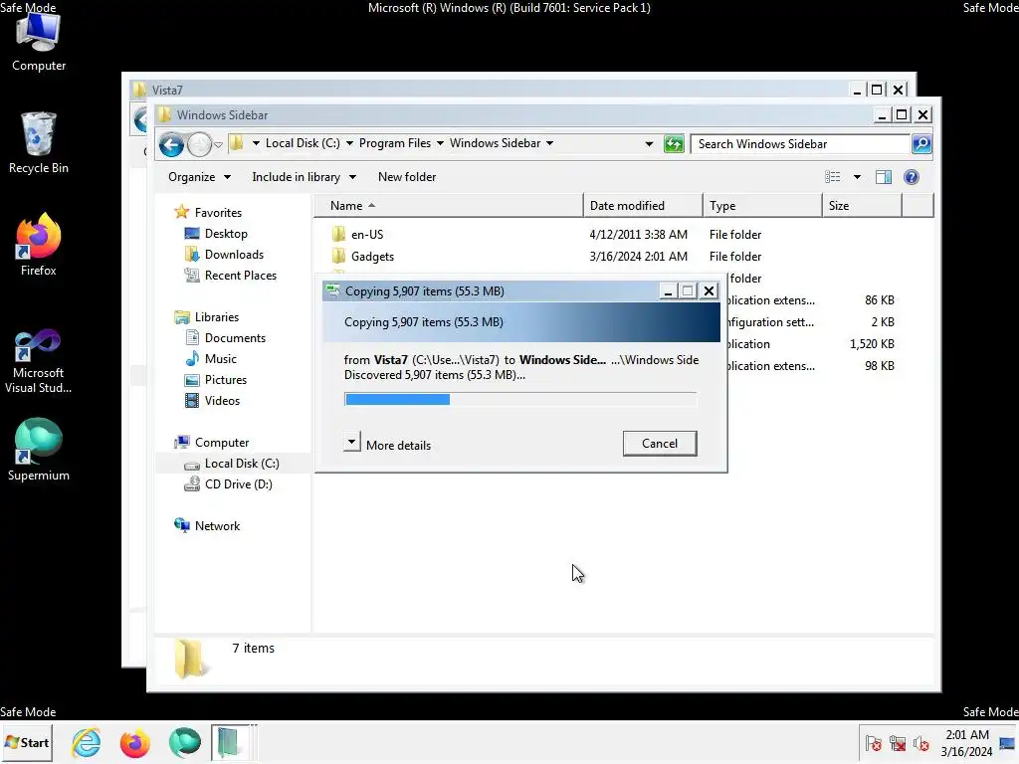
Task: Launch Internet Explorer from the taskbar
Action: pyautogui.click(x=87, y=742)
